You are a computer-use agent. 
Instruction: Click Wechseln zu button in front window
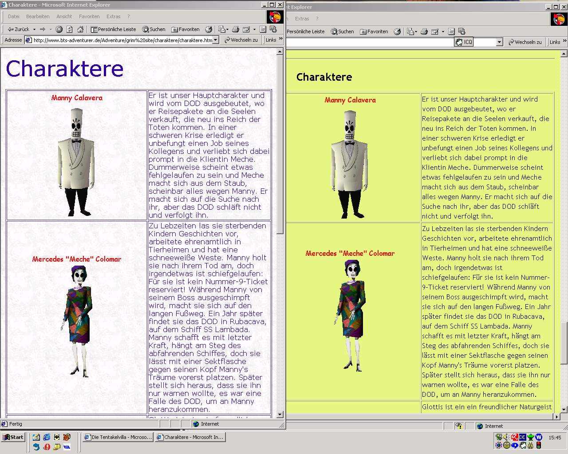point(241,40)
